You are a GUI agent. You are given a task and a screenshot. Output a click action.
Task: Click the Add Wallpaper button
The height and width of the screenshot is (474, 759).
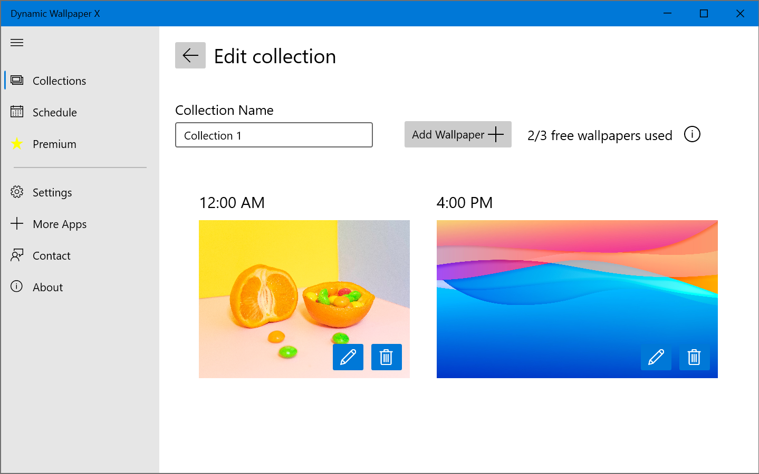[458, 134]
